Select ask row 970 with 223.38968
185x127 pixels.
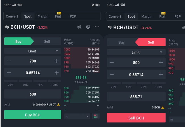pyautogui.click(x=82, y=71)
